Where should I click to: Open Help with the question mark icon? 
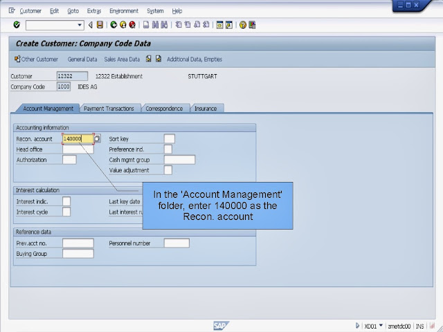pyautogui.click(x=243, y=25)
